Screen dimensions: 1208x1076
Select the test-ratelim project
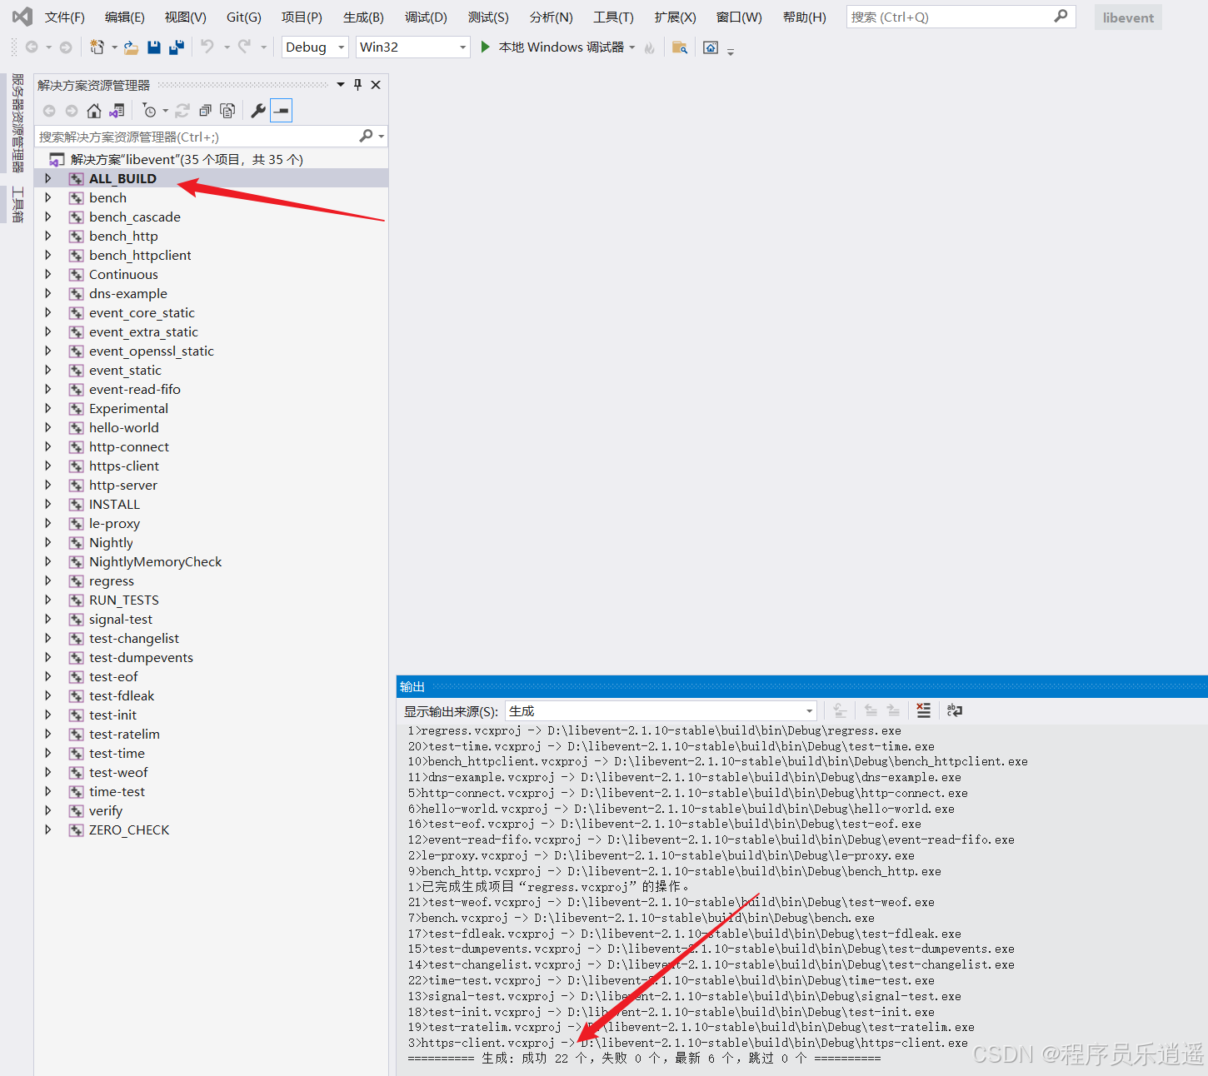coord(124,734)
